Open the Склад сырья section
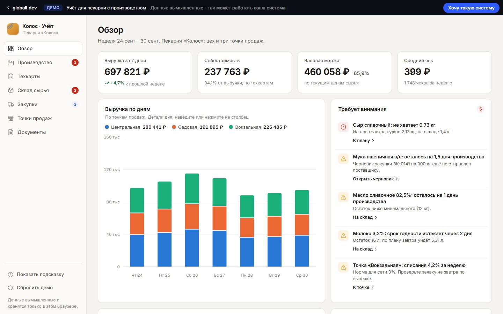 tap(43, 90)
